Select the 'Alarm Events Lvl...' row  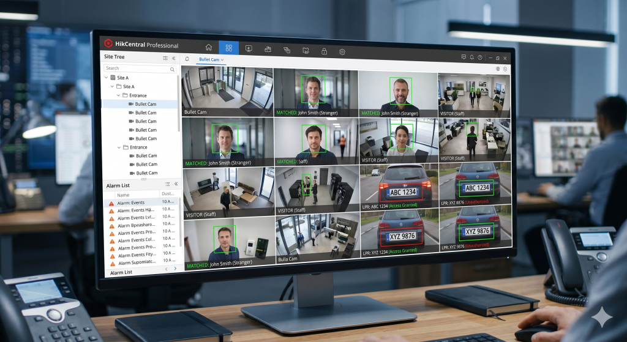[x=141, y=218]
